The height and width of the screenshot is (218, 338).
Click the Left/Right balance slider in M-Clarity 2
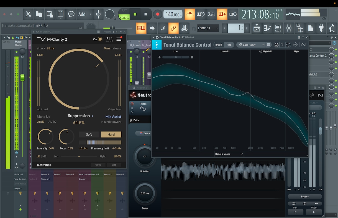coord(79,156)
